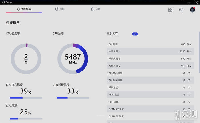Open the 功能 tab
Screen dimensions: 200x123
(x=60, y=9)
